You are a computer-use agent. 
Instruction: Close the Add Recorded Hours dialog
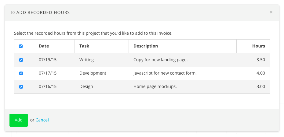(271, 12)
